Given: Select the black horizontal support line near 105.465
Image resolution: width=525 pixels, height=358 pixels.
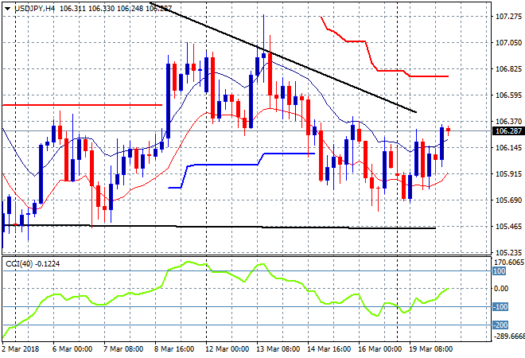Looking at the screenshot, I should coord(218,227).
